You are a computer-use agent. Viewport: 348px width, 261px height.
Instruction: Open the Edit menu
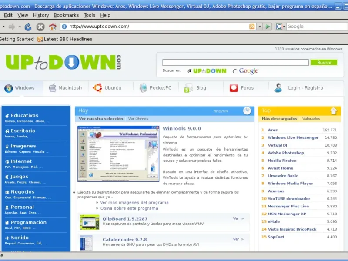pyautogui.click(x=8, y=15)
